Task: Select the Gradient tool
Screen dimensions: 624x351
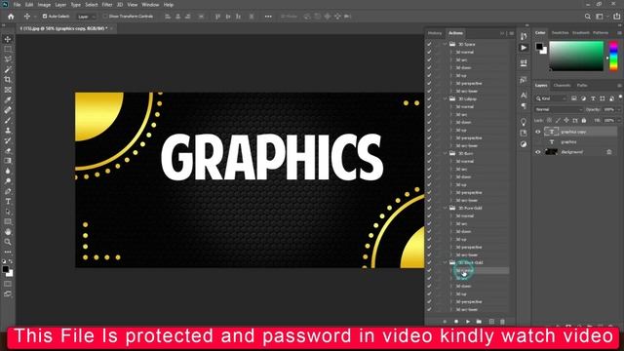Action: pos(8,160)
